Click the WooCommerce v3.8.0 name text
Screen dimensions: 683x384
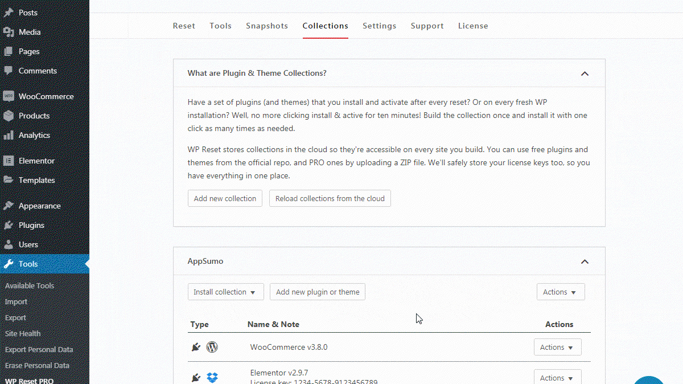(x=289, y=347)
